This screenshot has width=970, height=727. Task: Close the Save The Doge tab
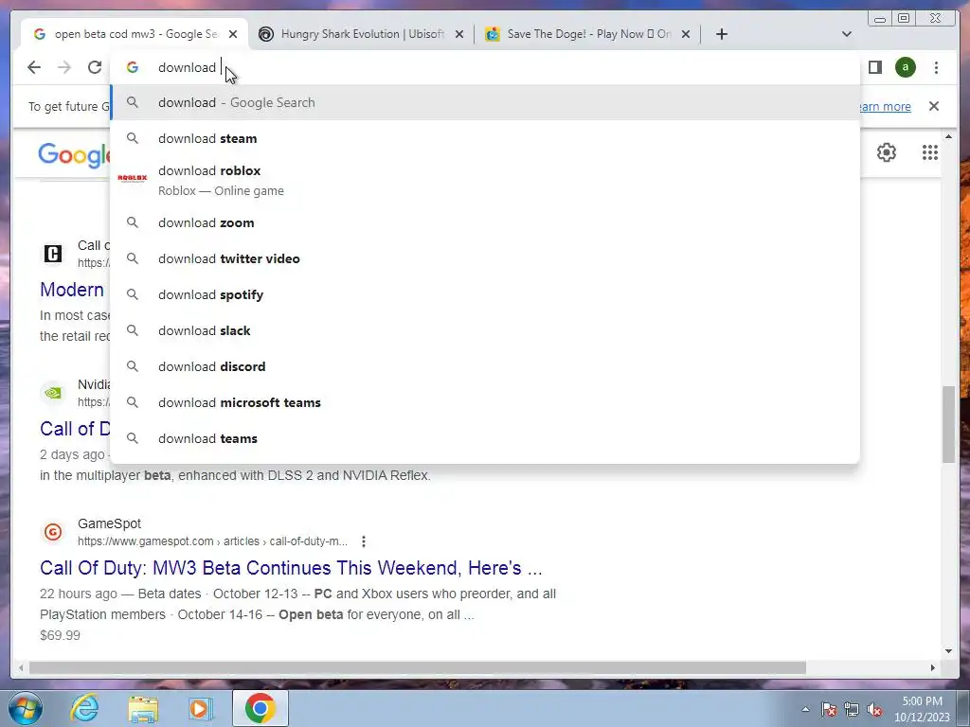(686, 34)
